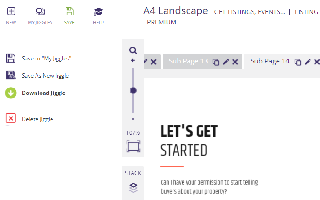Click the zoom slider handle

(x=133, y=90)
